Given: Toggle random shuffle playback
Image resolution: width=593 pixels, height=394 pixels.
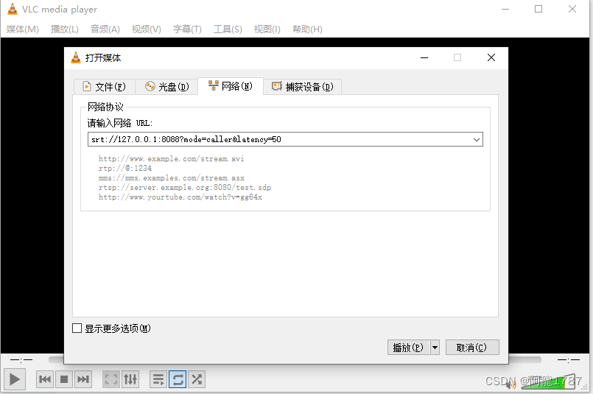Looking at the screenshot, I should [197, 379].
